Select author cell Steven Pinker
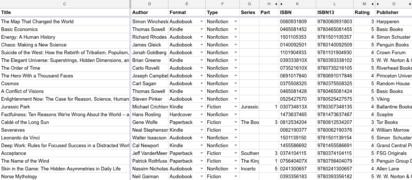Image resolution: width=412 pixels, height=180 pixels. [150, 99]
